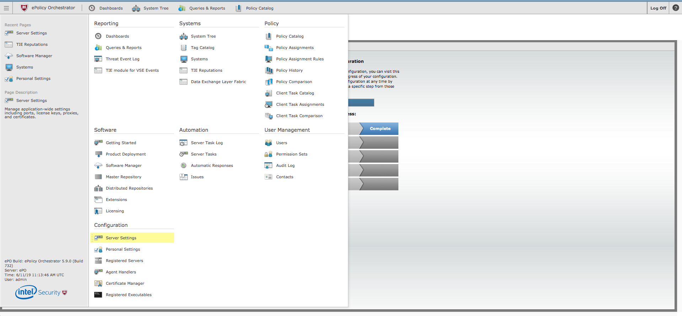Open Dashboards from the top toolbar
Image resolution: width=682 pixels, height=316 pixels.
click(106, 8)
